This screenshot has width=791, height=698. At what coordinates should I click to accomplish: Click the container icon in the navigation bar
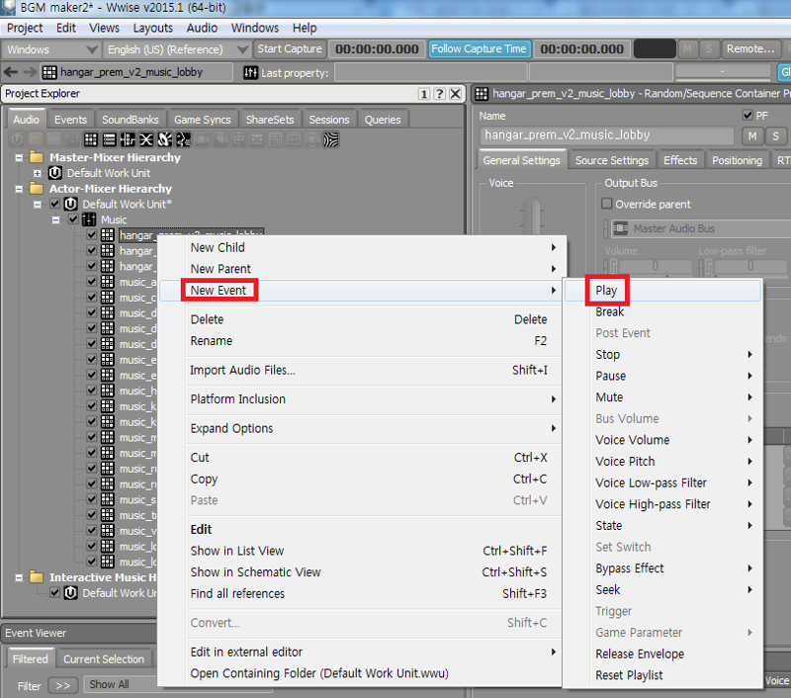pos(48,72)
